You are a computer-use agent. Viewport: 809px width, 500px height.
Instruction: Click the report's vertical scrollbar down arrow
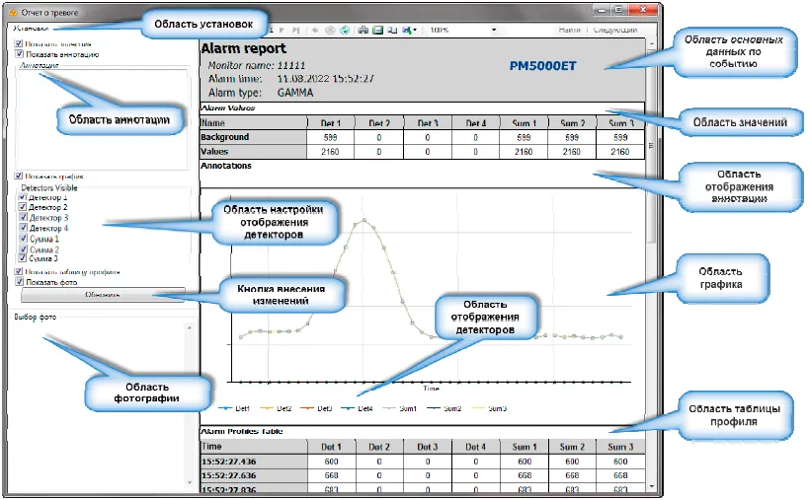coord(650,486)
